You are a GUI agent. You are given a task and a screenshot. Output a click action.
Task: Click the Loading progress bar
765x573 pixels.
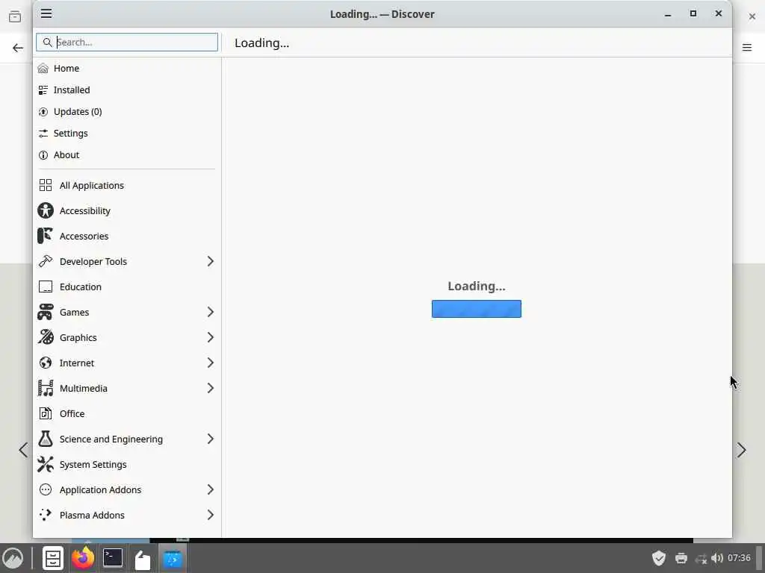click(x=477, y=309)
